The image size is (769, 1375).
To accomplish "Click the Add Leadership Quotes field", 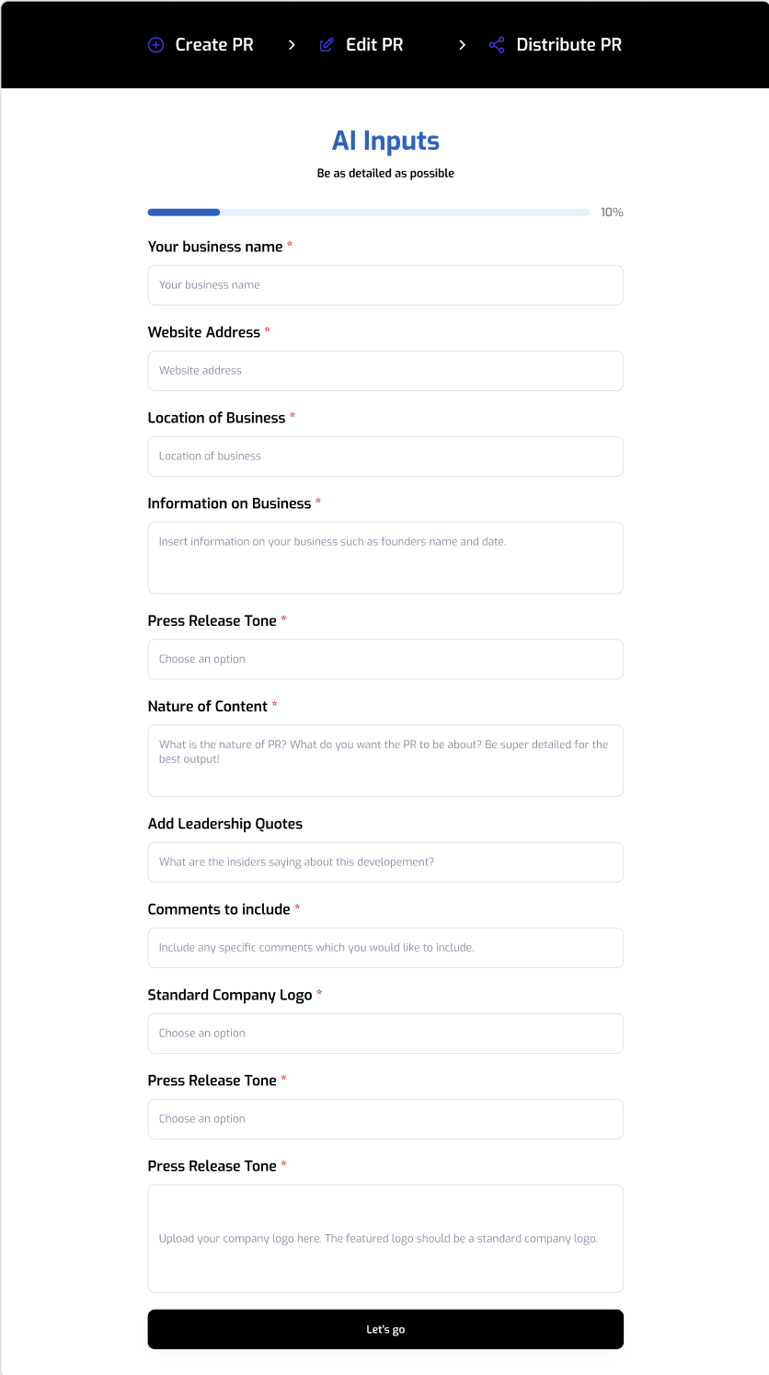I will [385, 862].
